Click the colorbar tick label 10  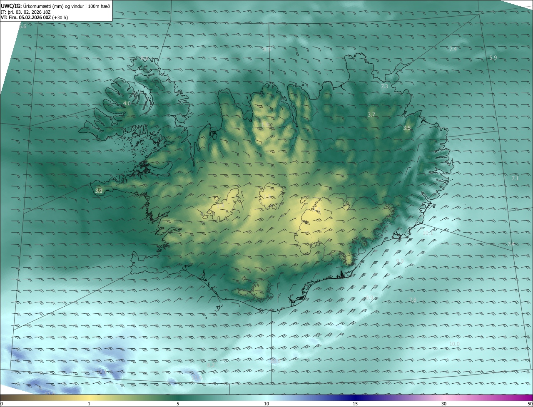click(x=266, y=404)
